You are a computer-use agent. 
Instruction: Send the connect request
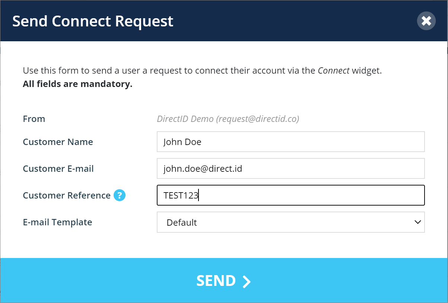224,281
